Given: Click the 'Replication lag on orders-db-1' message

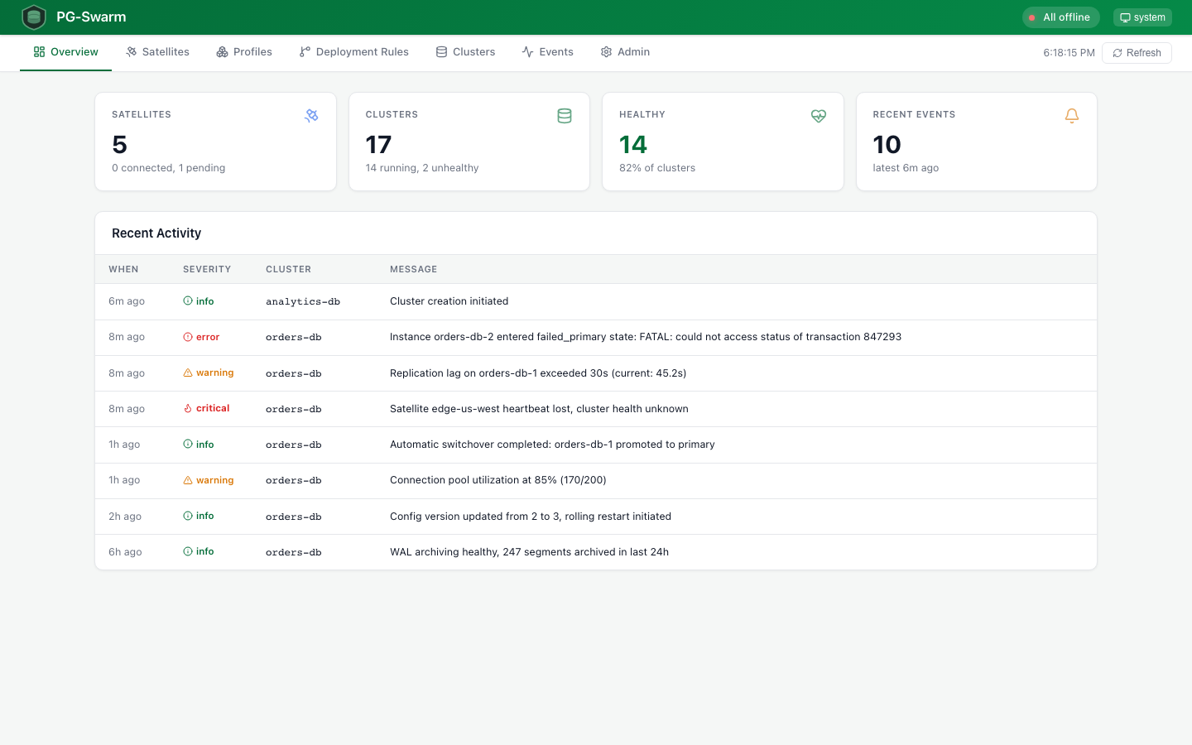Looking at the screenshot, I should [x=538, y=373].
